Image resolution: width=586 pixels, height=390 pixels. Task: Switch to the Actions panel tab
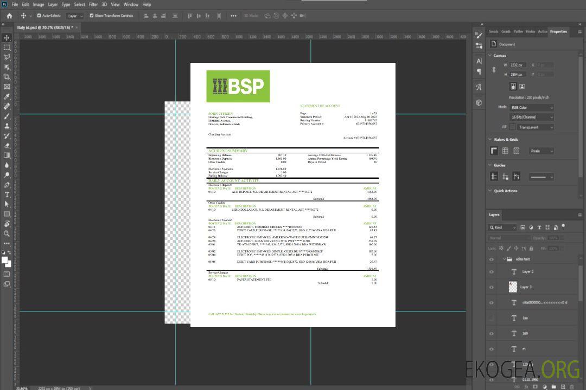pyautogui.click(x=543, y=31)
